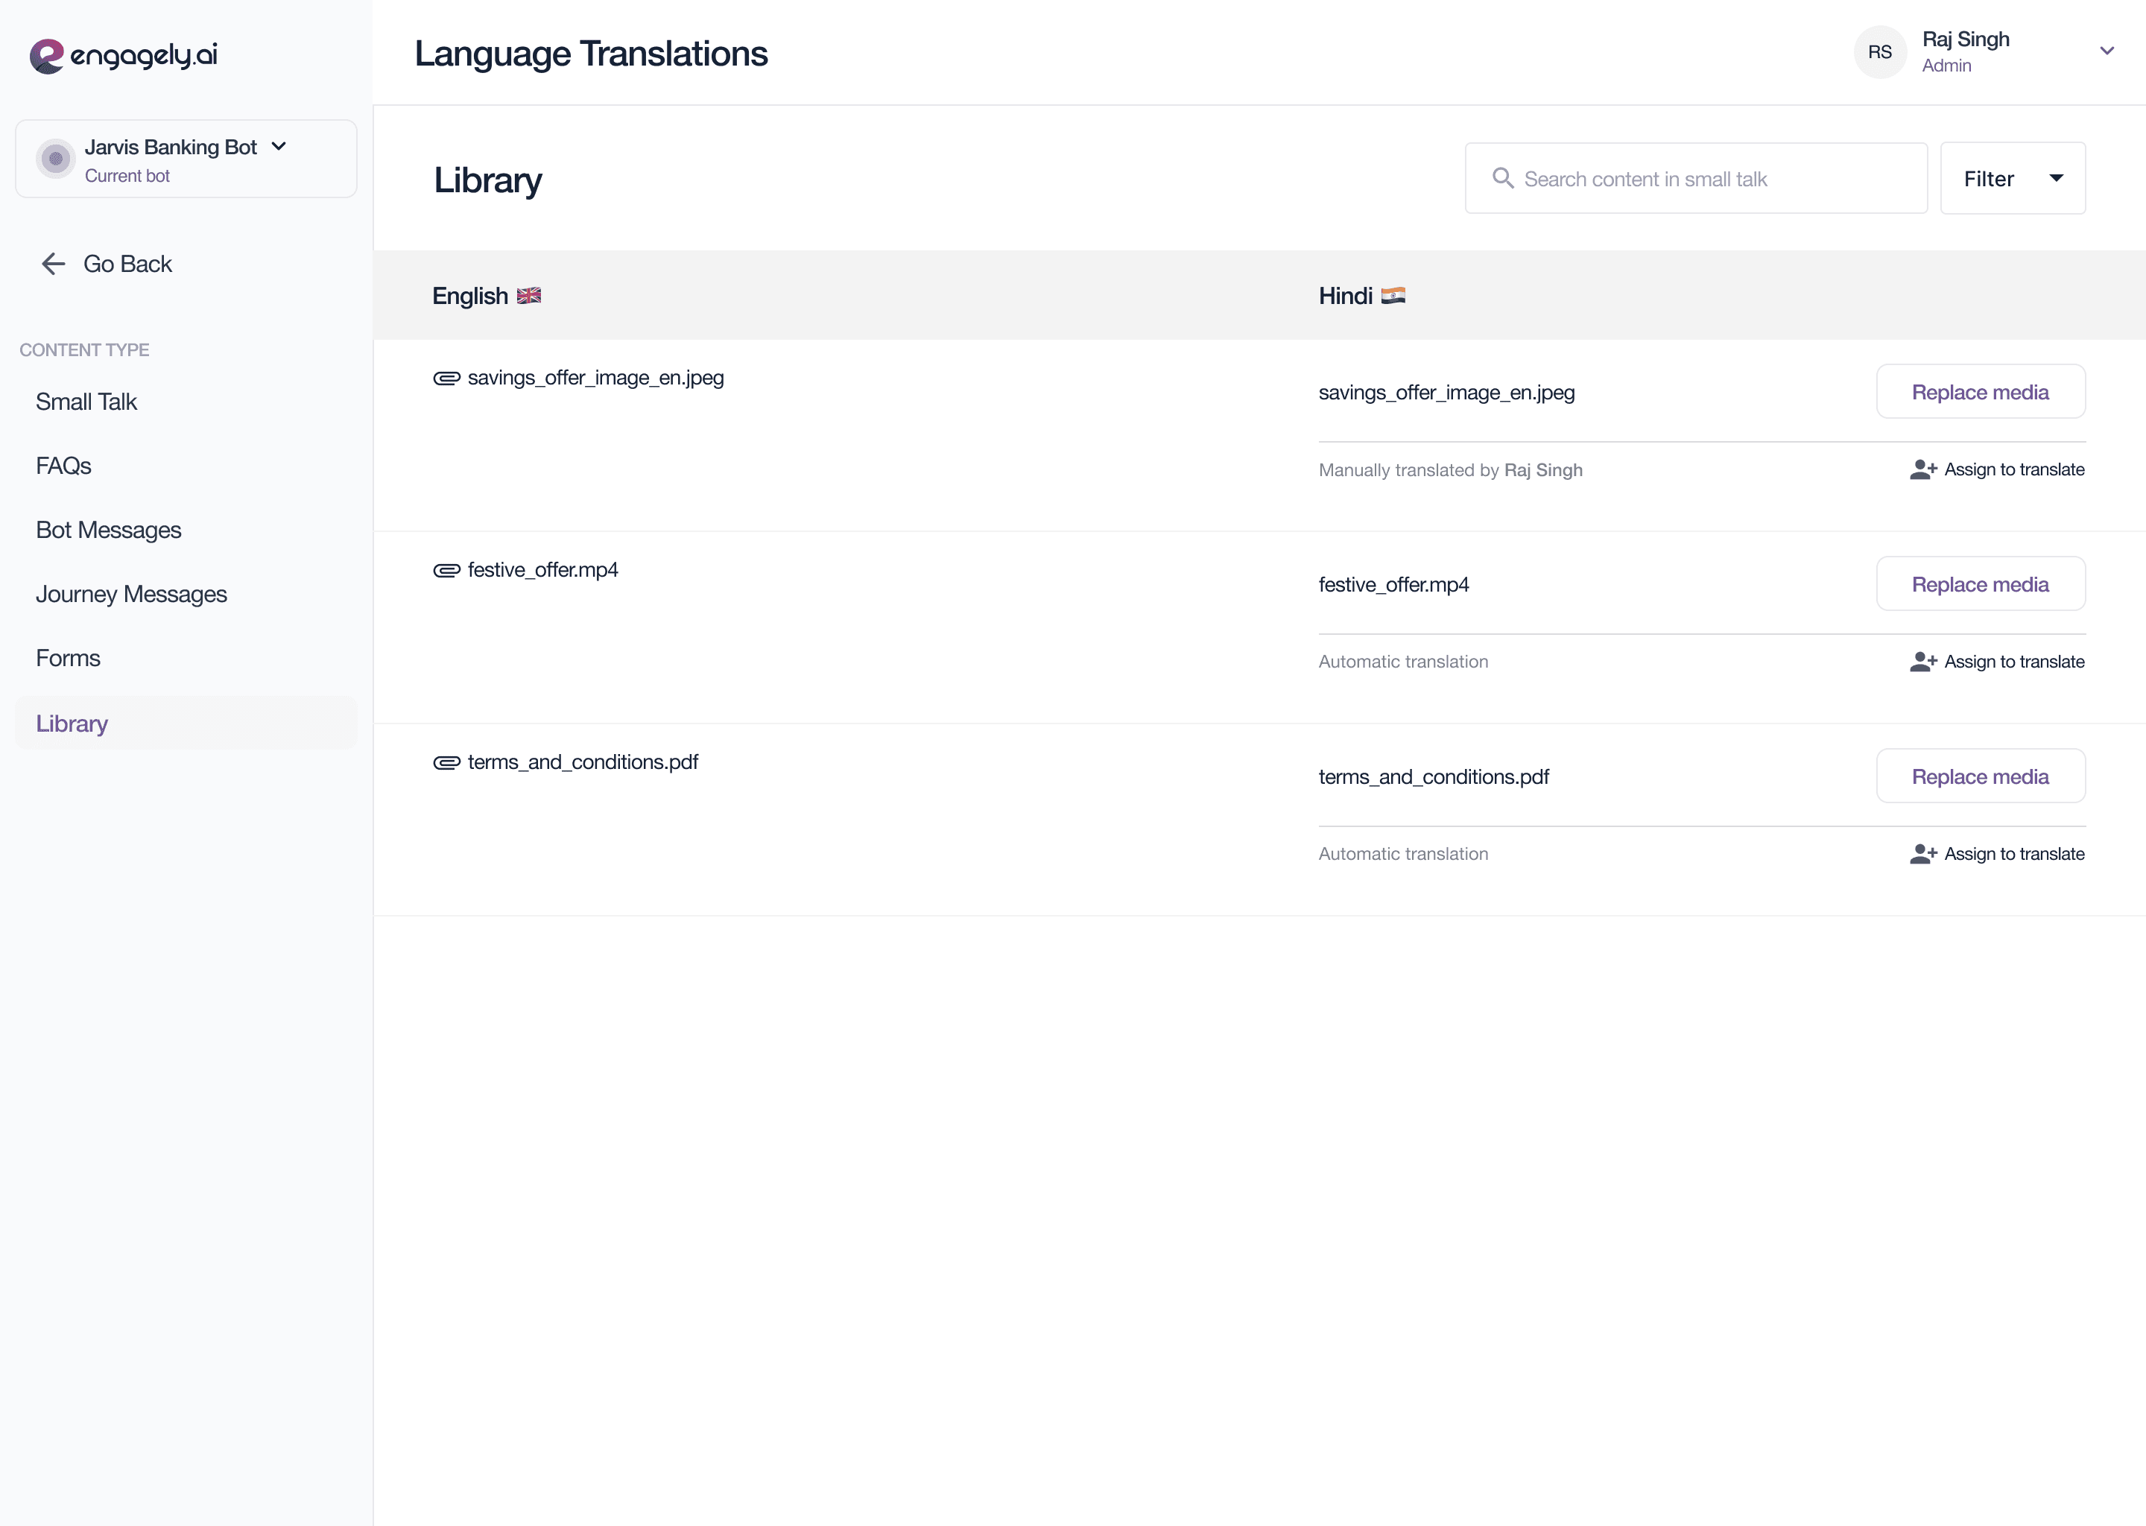Click the engagely.ai logo
This screenshot has height=1526, width=2146.
coord(123,55)
